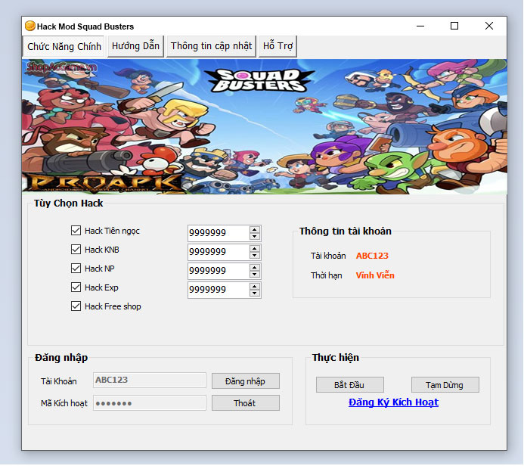Screen dimensions: 524x466
Task: Click the Thoát button
Action: click(x=246, y=403)
